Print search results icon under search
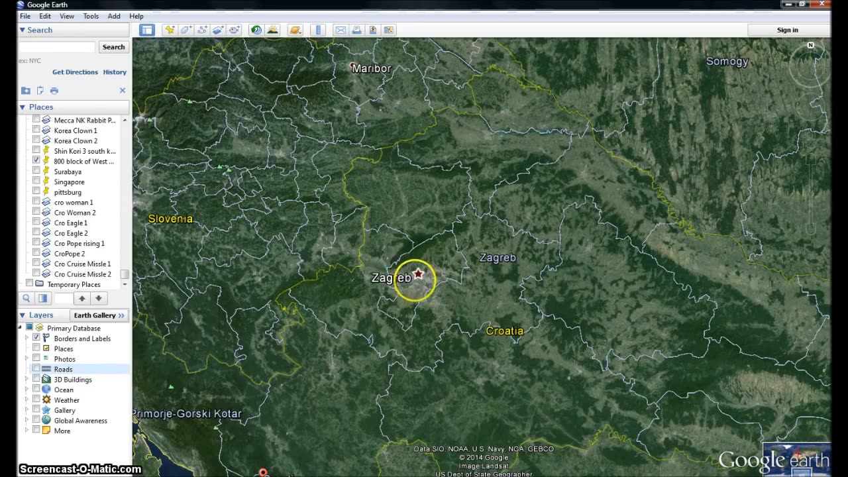 pyautogui.click(x=54, y=91)
